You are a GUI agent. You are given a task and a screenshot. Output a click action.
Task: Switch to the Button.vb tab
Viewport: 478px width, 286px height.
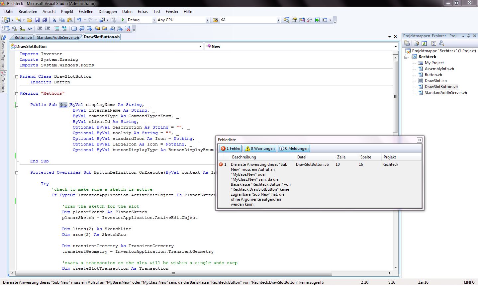point(23,38)
